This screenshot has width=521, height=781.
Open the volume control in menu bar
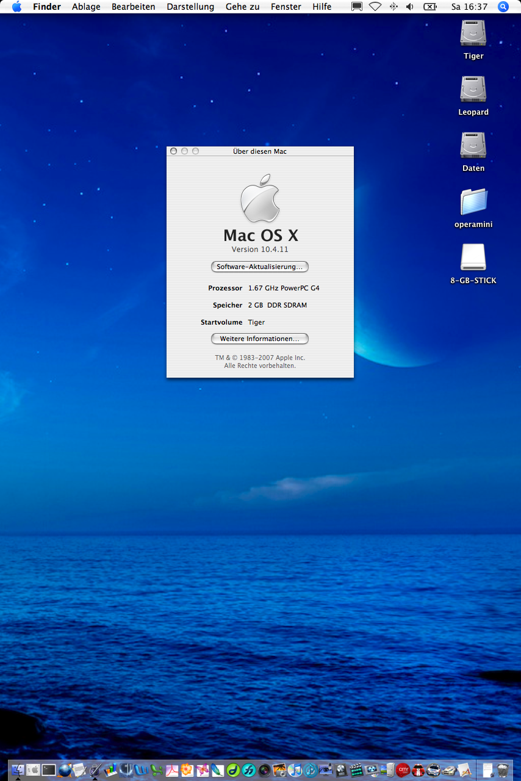point(409,7)
